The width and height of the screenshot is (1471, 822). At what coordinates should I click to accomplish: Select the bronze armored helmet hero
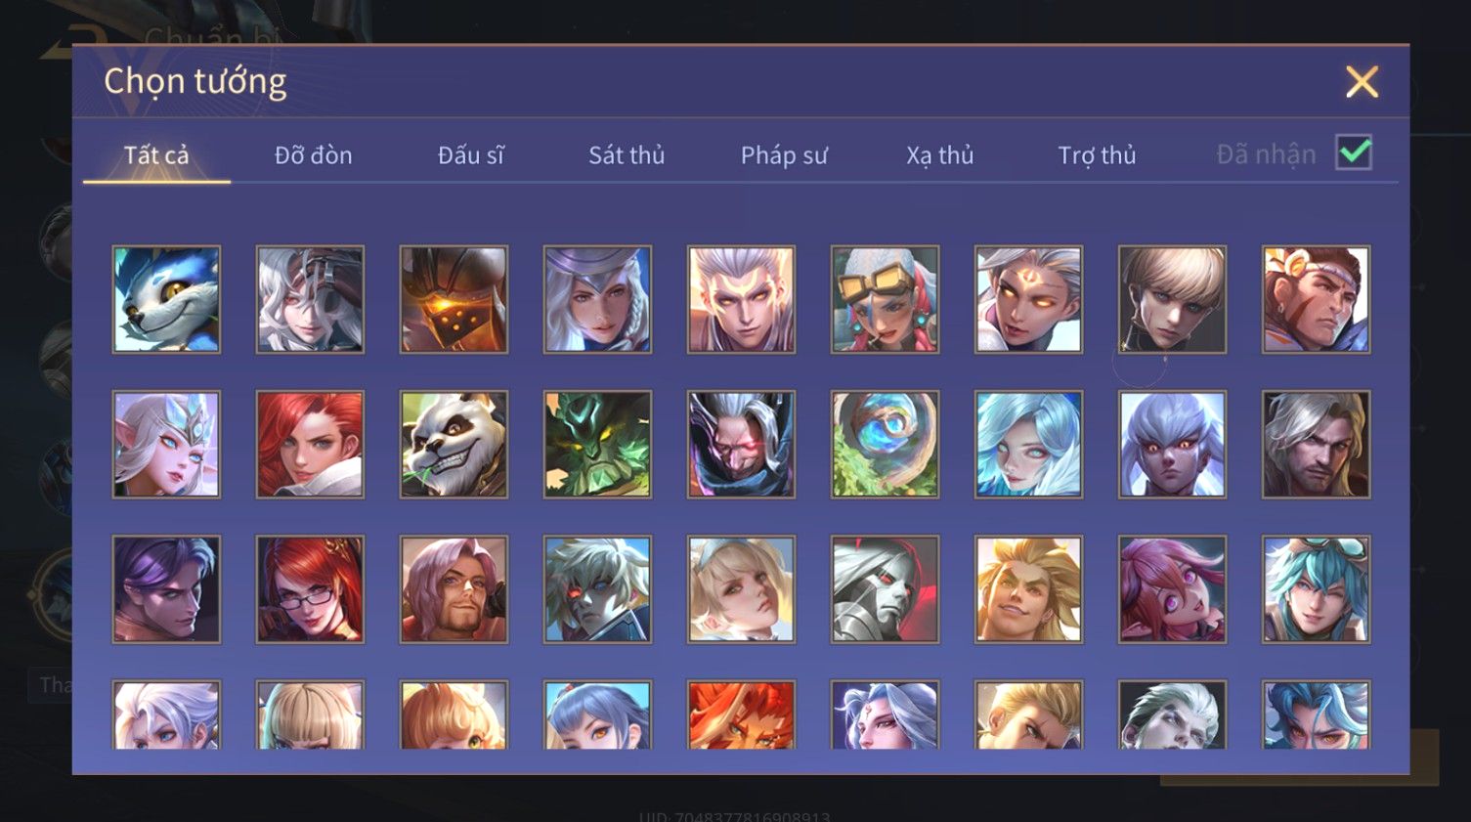coord(454,299)
